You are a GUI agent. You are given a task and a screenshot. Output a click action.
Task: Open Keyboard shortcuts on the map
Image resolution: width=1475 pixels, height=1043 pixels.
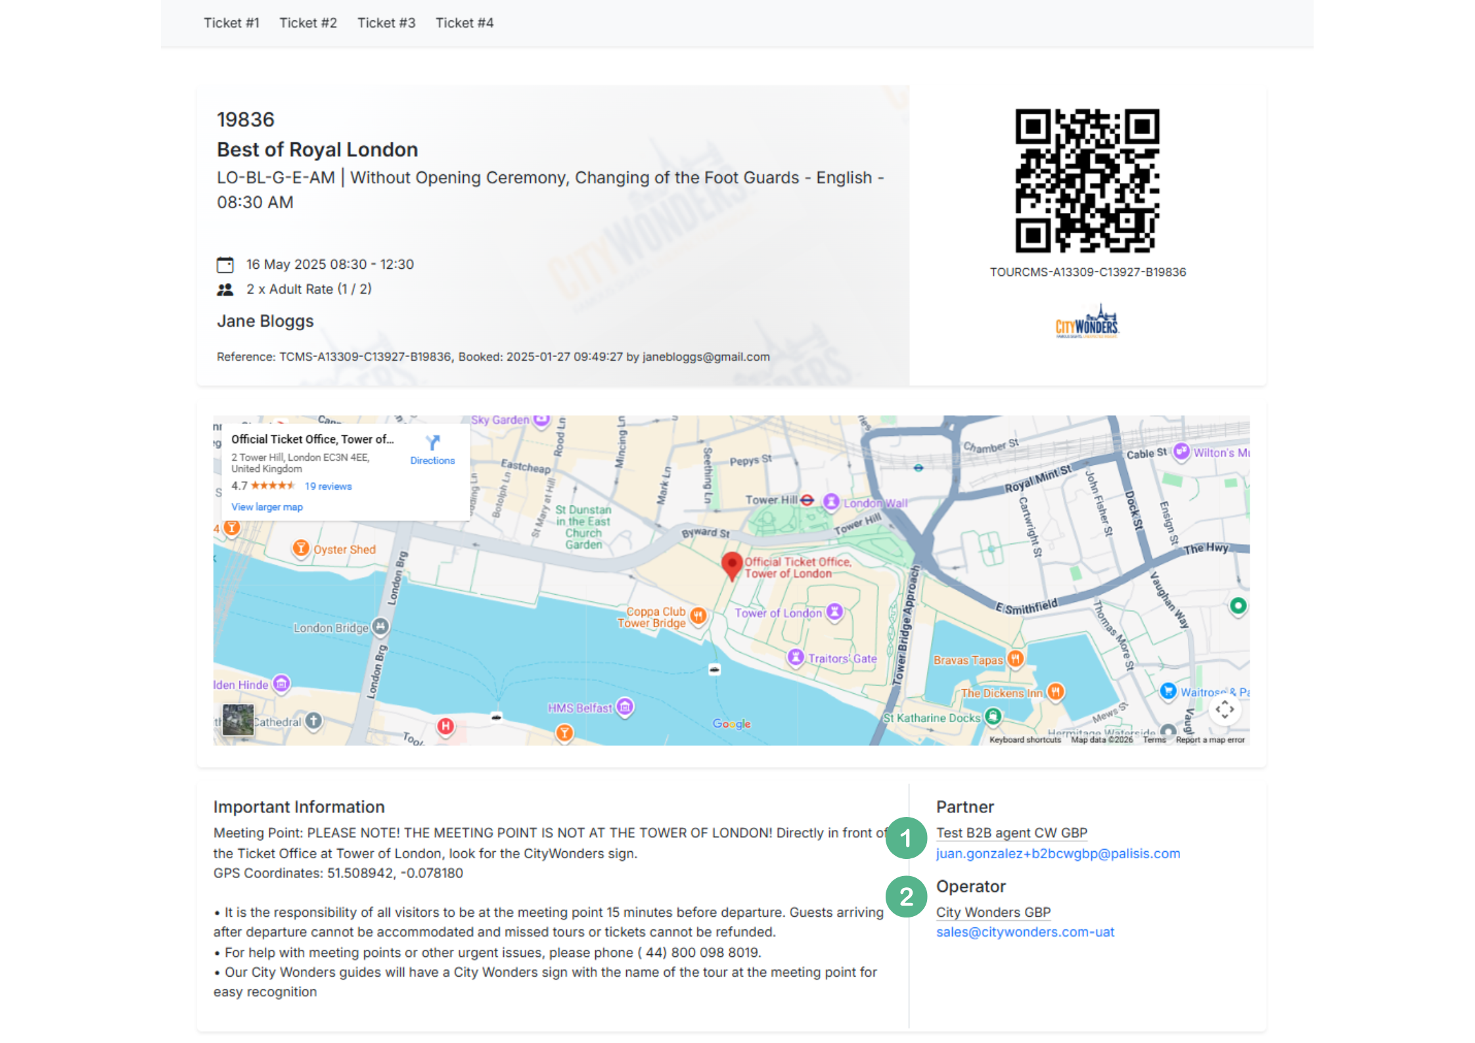coord(1025,740)
